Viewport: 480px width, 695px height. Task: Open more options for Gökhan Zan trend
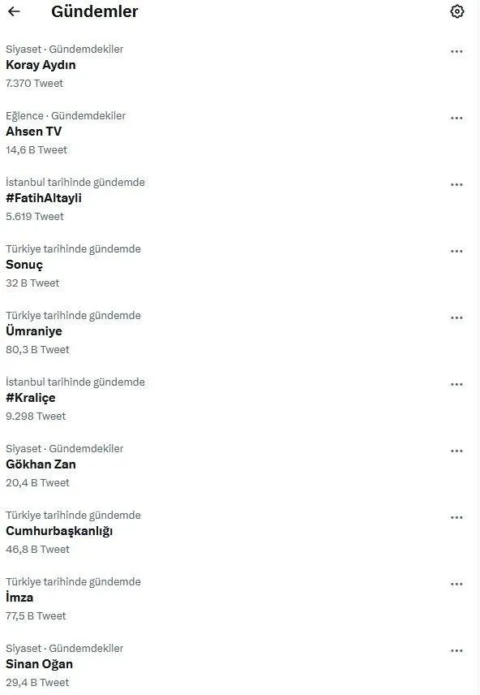point(456,451)
